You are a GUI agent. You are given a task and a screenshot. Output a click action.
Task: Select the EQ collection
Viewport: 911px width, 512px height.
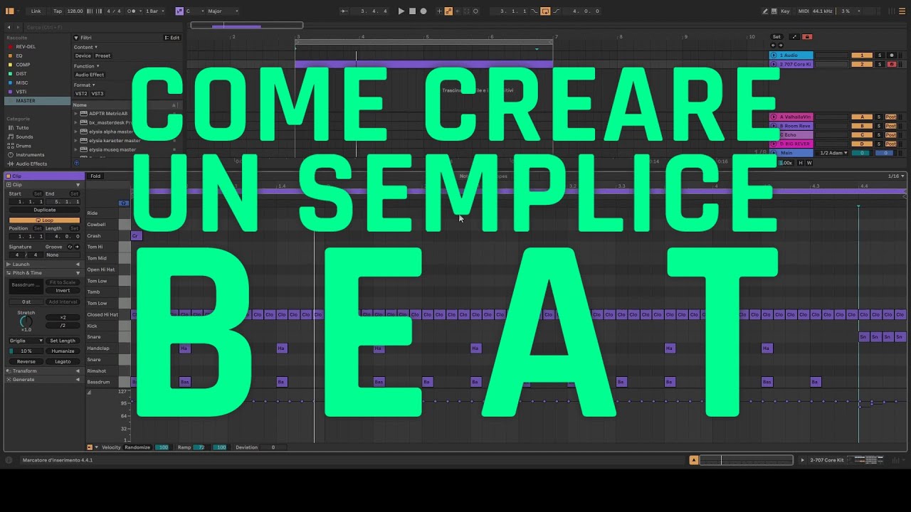click(19, 55)
